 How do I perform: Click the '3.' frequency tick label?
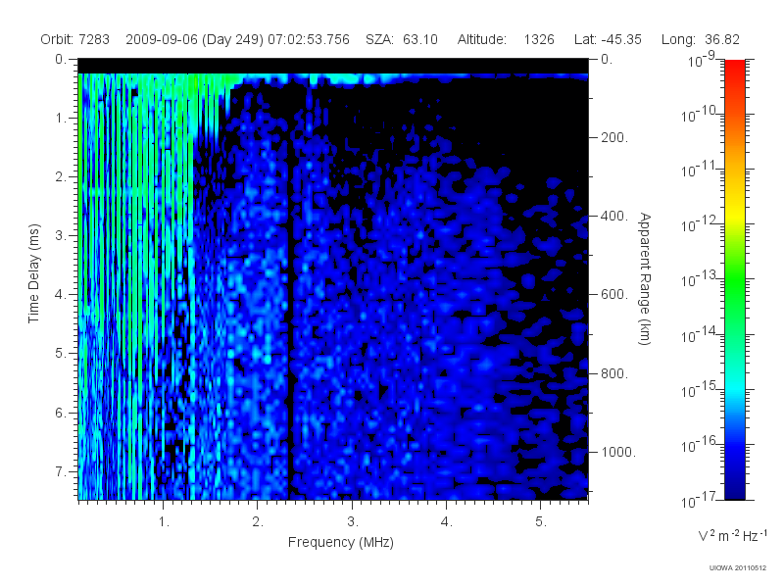tap(353, 522)
